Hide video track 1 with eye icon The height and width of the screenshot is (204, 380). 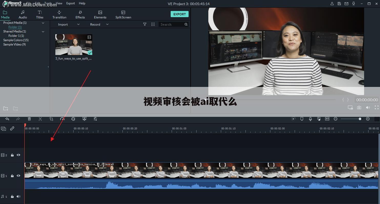coord(18,176)
